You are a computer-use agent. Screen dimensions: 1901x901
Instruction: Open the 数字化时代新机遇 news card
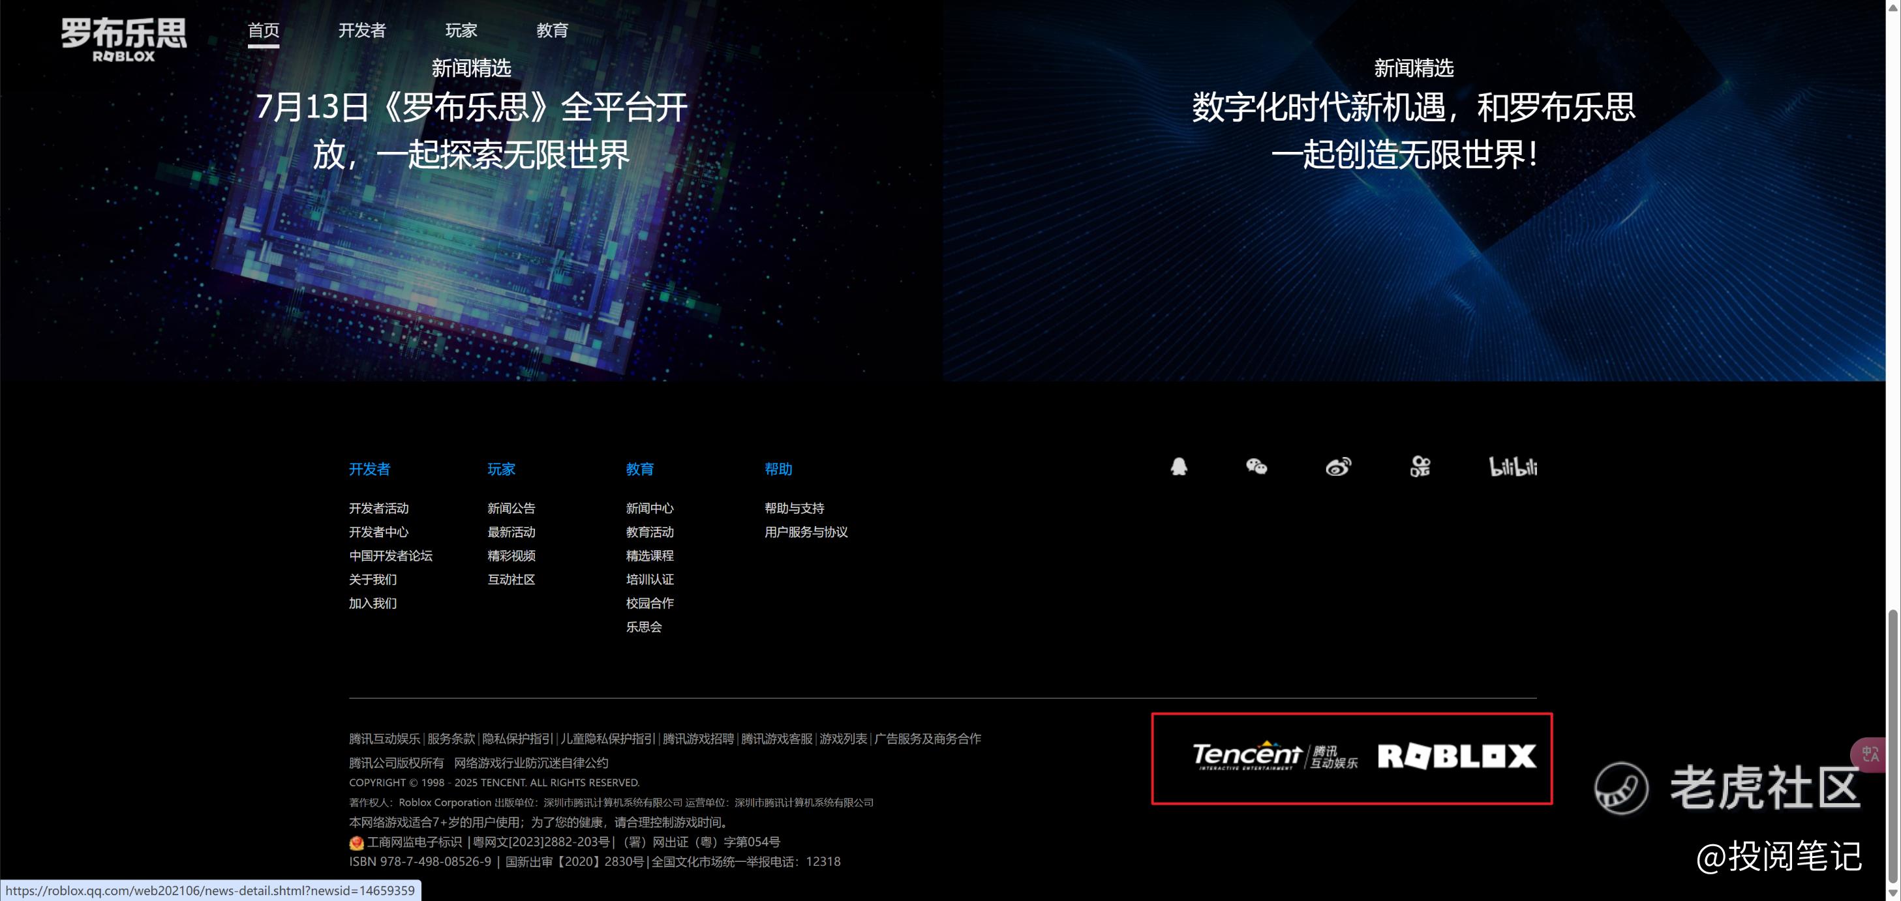pos(1413,191)
